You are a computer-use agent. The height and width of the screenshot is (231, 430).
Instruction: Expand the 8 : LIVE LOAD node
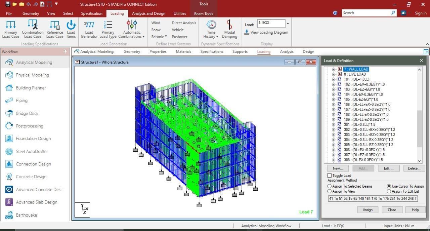pyautogui.click(x=334, y=74)
